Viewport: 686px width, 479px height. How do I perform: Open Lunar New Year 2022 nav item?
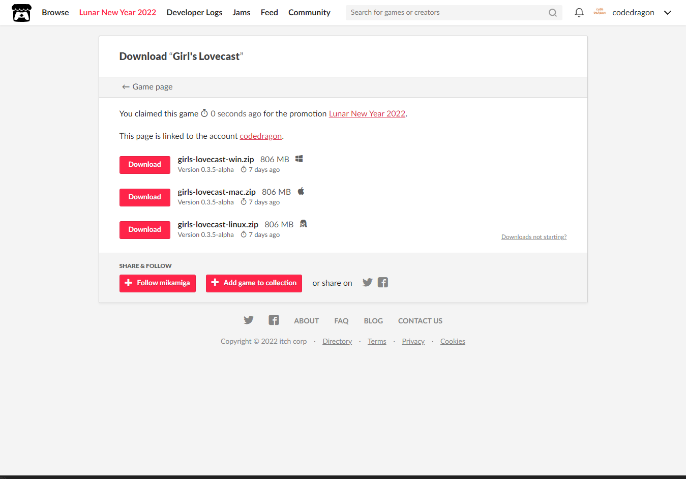(x=117, y=13)
